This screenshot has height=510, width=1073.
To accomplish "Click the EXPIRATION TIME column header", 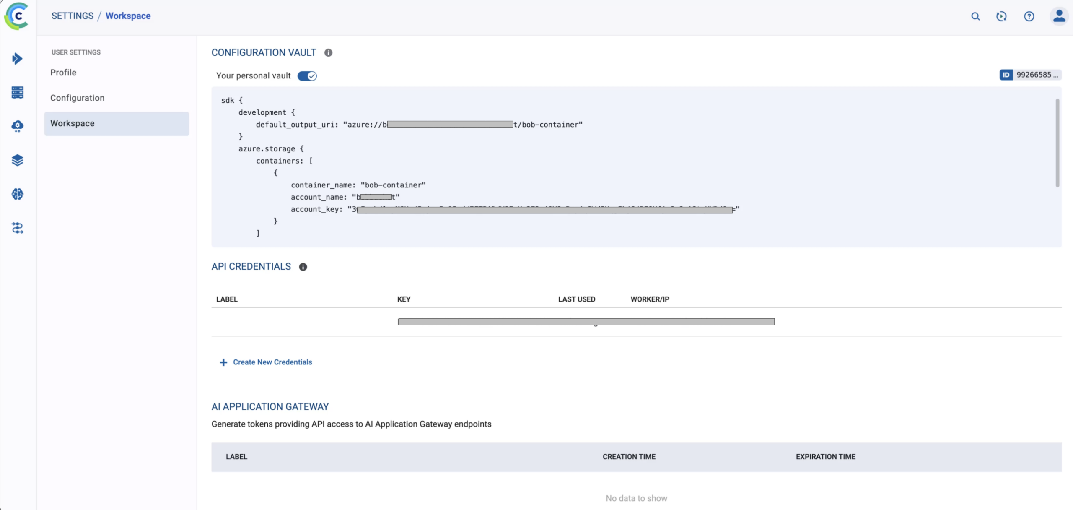I will pyautogui.click(x=825, y=457).
